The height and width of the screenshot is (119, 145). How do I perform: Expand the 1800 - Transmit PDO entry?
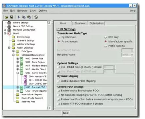click(17, 87)
